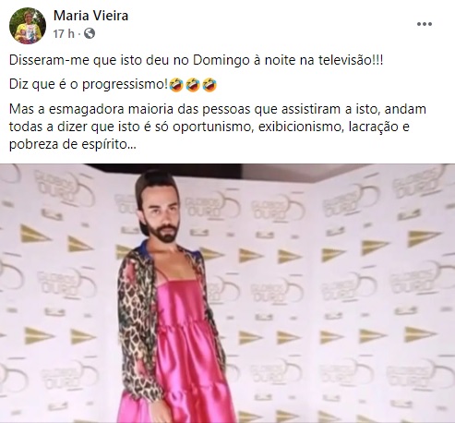Click the Maria Vieira author name
455x423 pixels.
tap(90, 16)
